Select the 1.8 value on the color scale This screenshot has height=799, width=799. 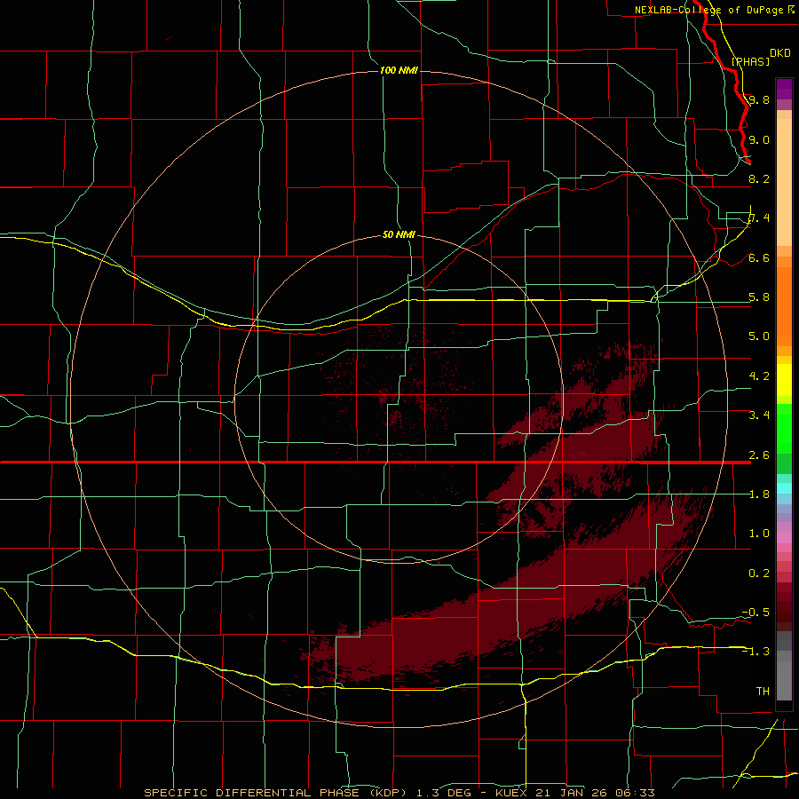tap(759, 494)
